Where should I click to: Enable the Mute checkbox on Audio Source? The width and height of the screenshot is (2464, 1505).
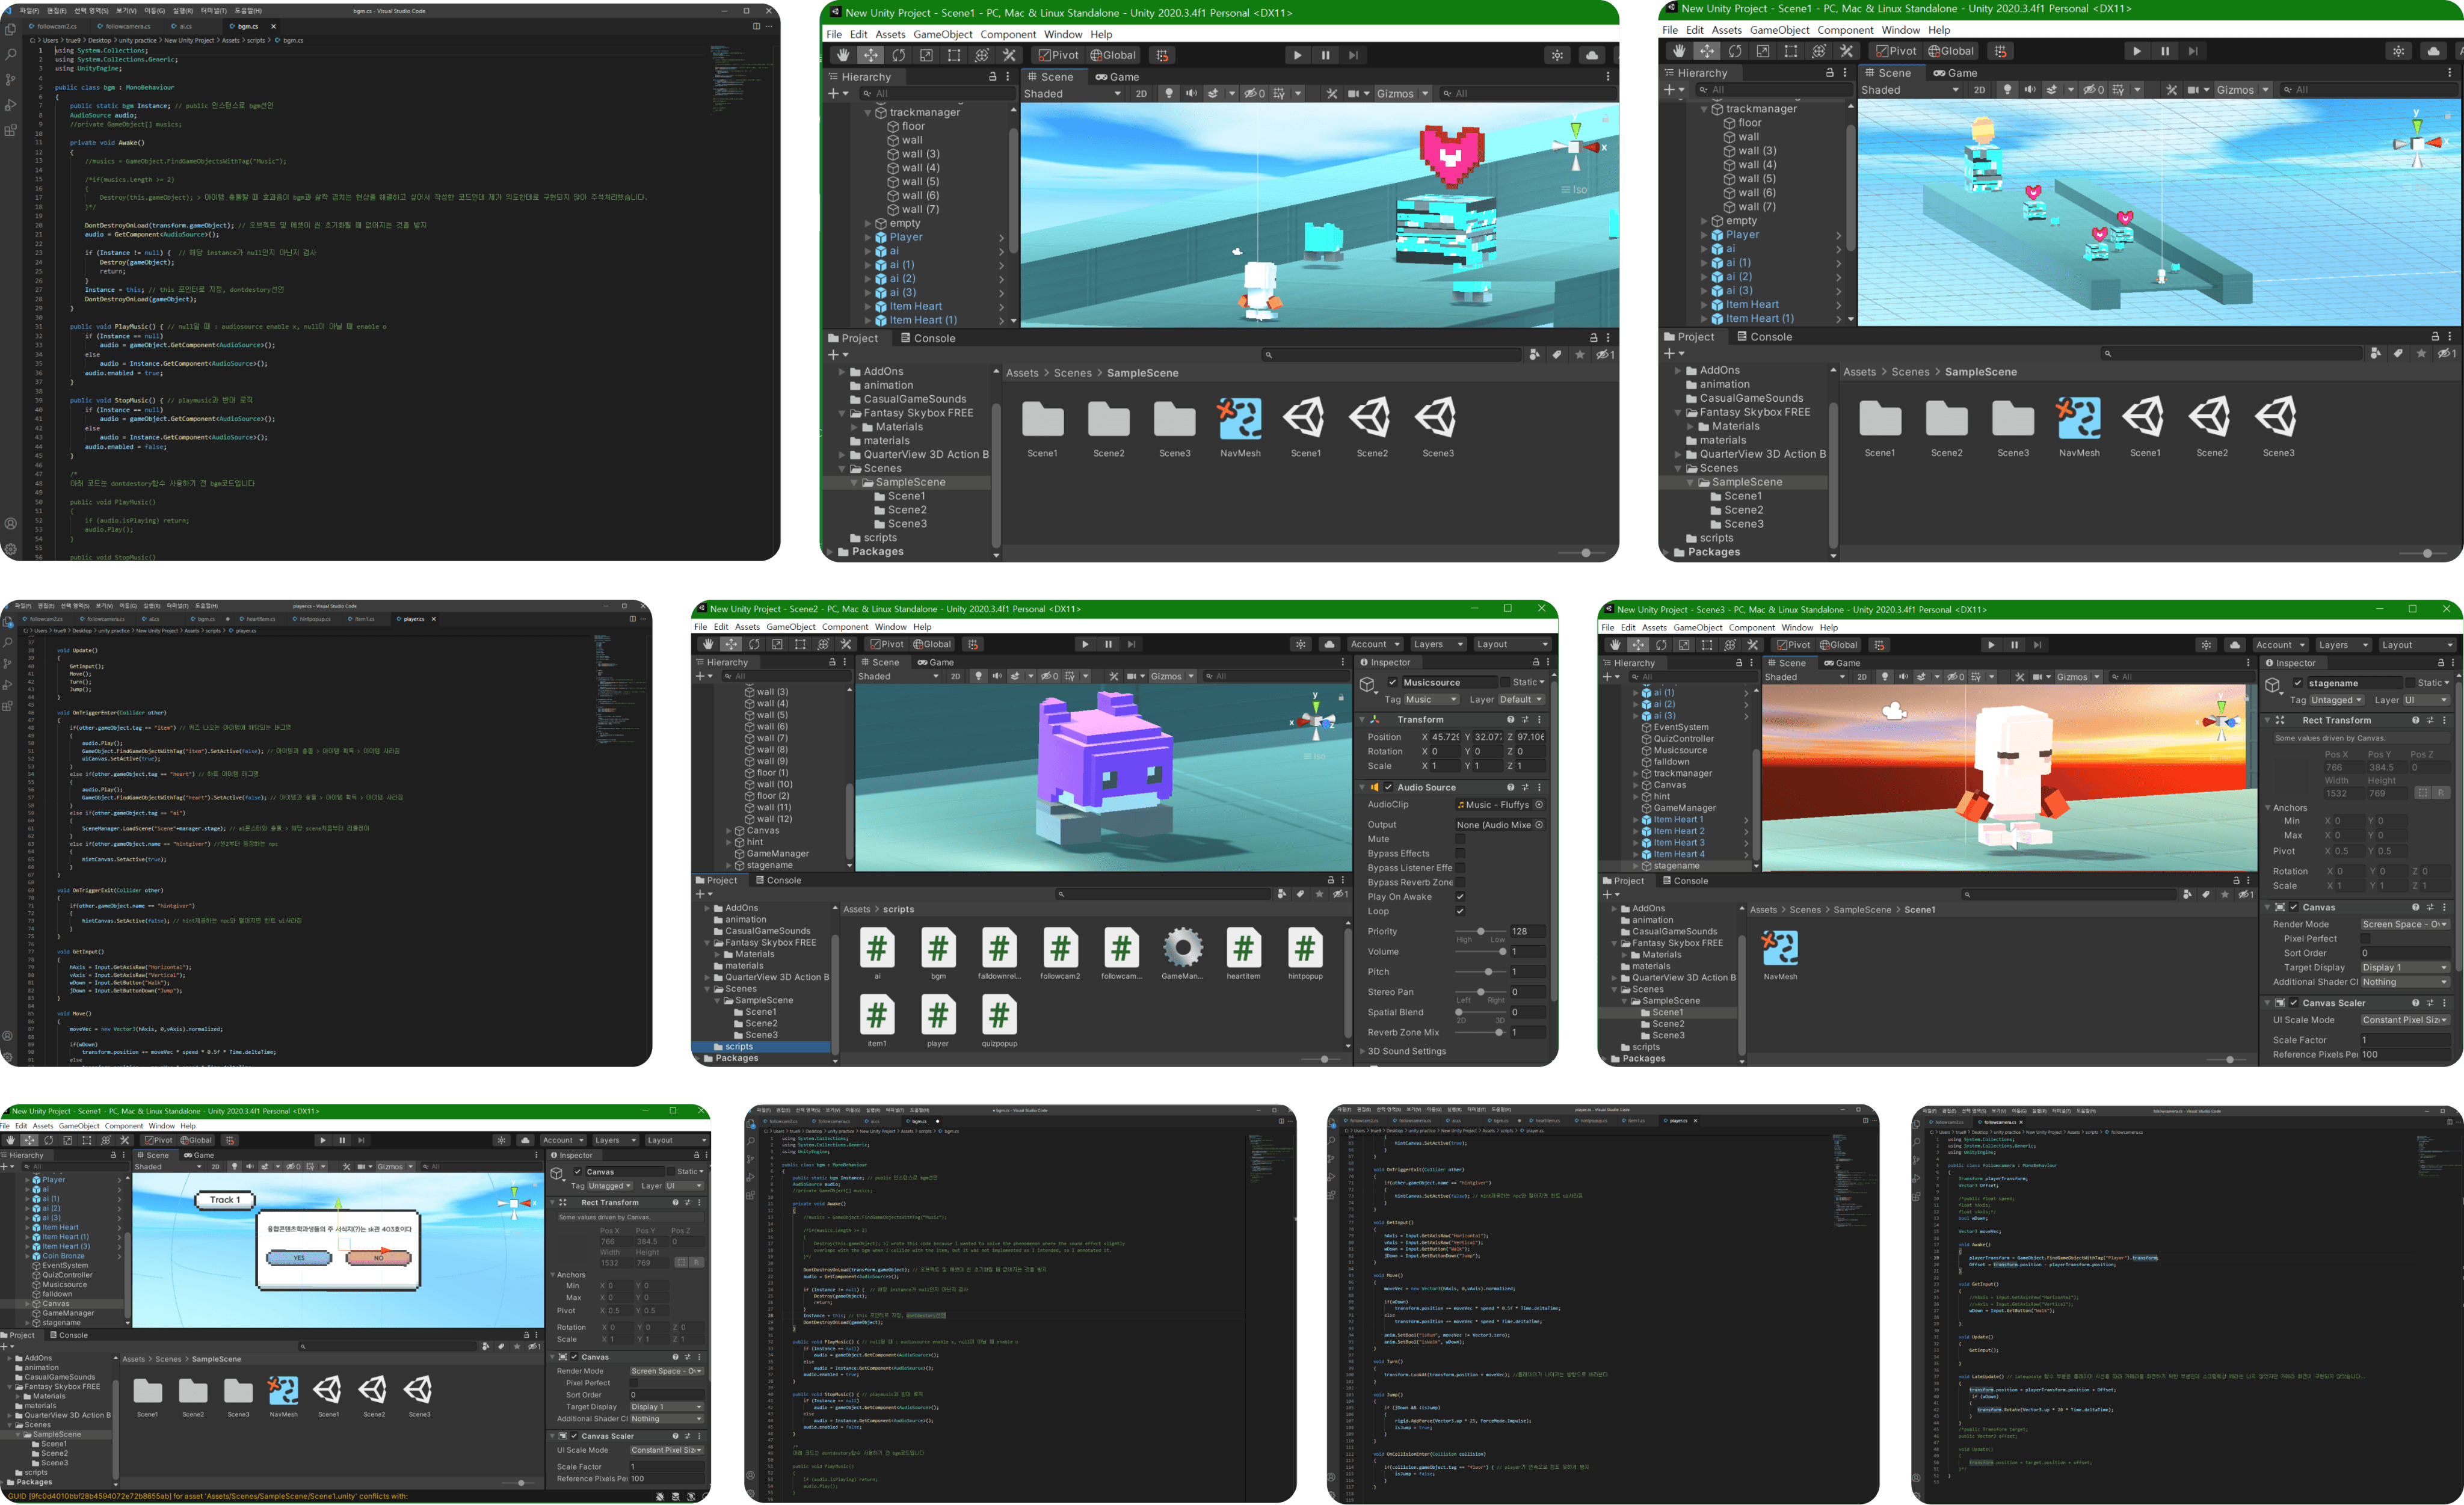point(1460,840)
